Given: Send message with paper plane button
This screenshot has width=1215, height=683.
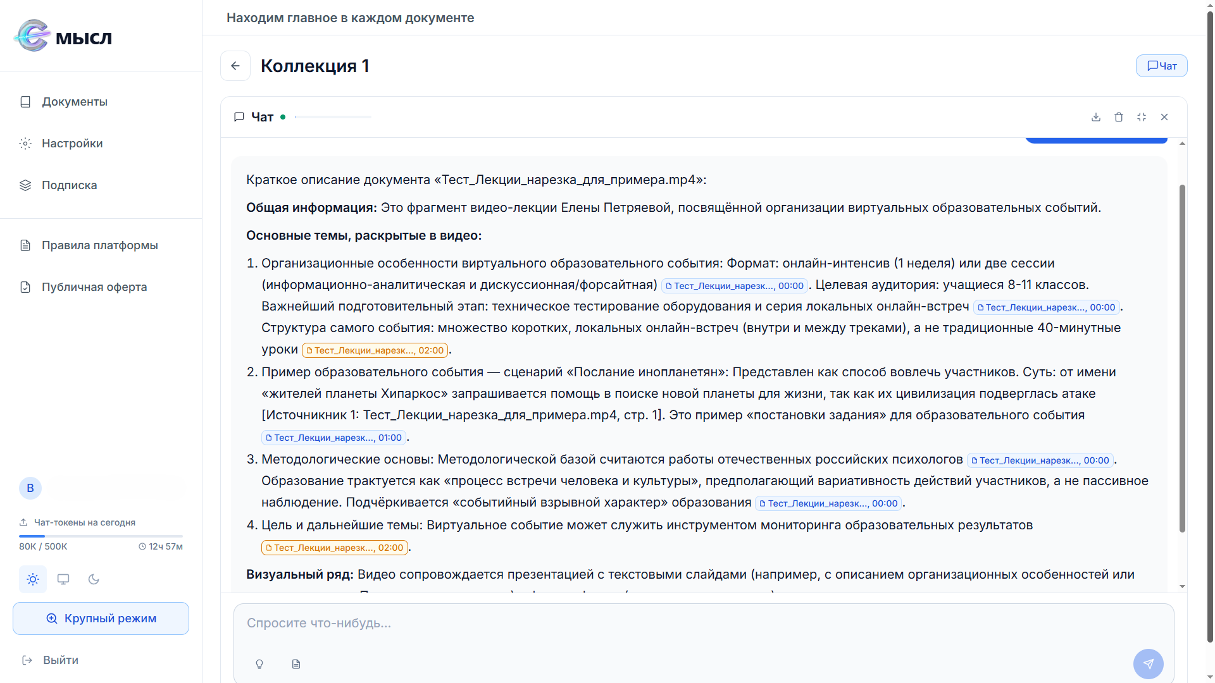Looking at the screenshot, I should pos(1149,664).
